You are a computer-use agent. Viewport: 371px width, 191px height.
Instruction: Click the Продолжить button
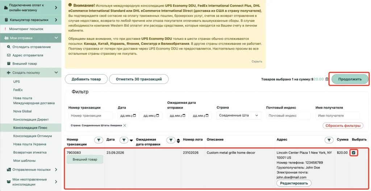pyautogui.click(x=350, y=79)
